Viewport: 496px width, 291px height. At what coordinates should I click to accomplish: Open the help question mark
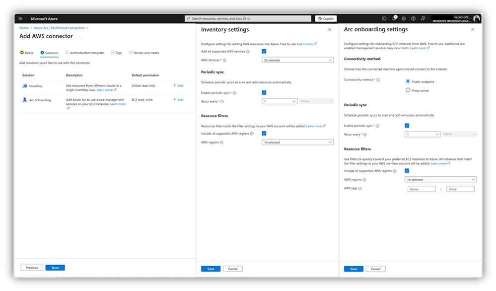pos(413,19)
